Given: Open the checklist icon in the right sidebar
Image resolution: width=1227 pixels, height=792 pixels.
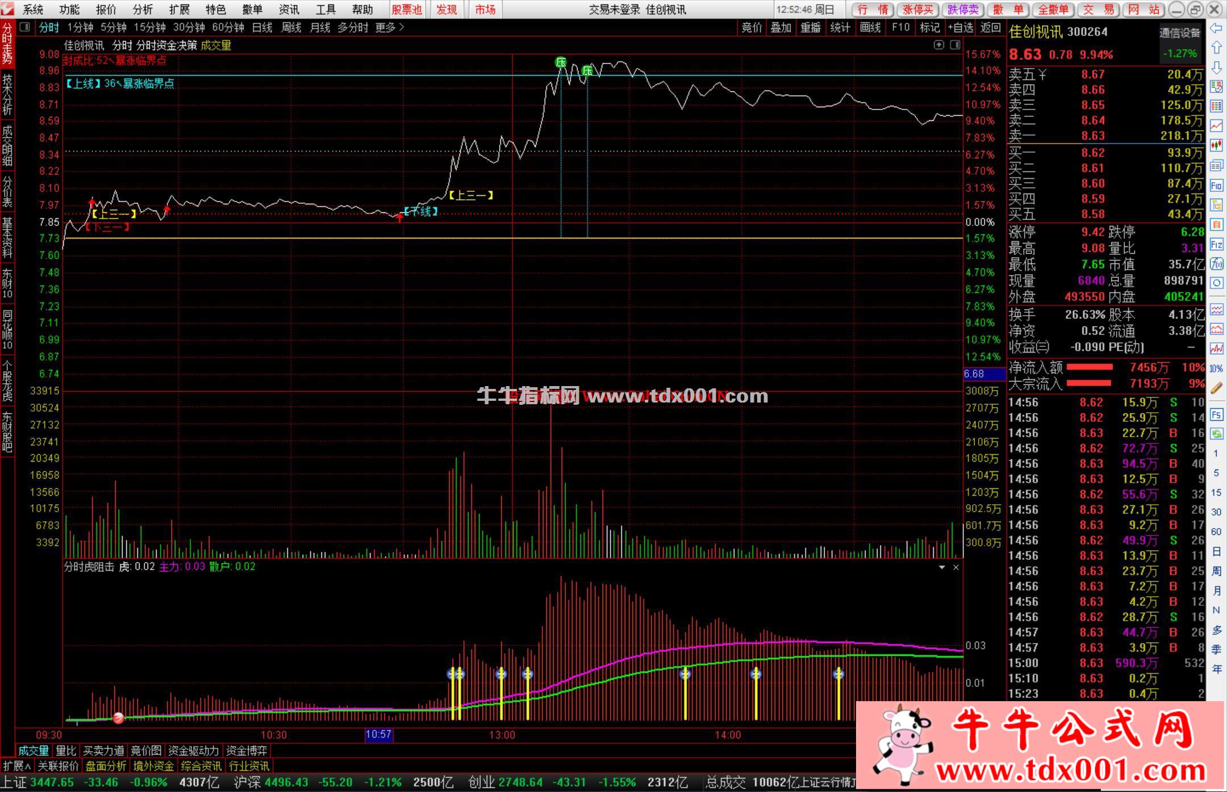Looking at the screenshot, I should [x=1216, y=87].
